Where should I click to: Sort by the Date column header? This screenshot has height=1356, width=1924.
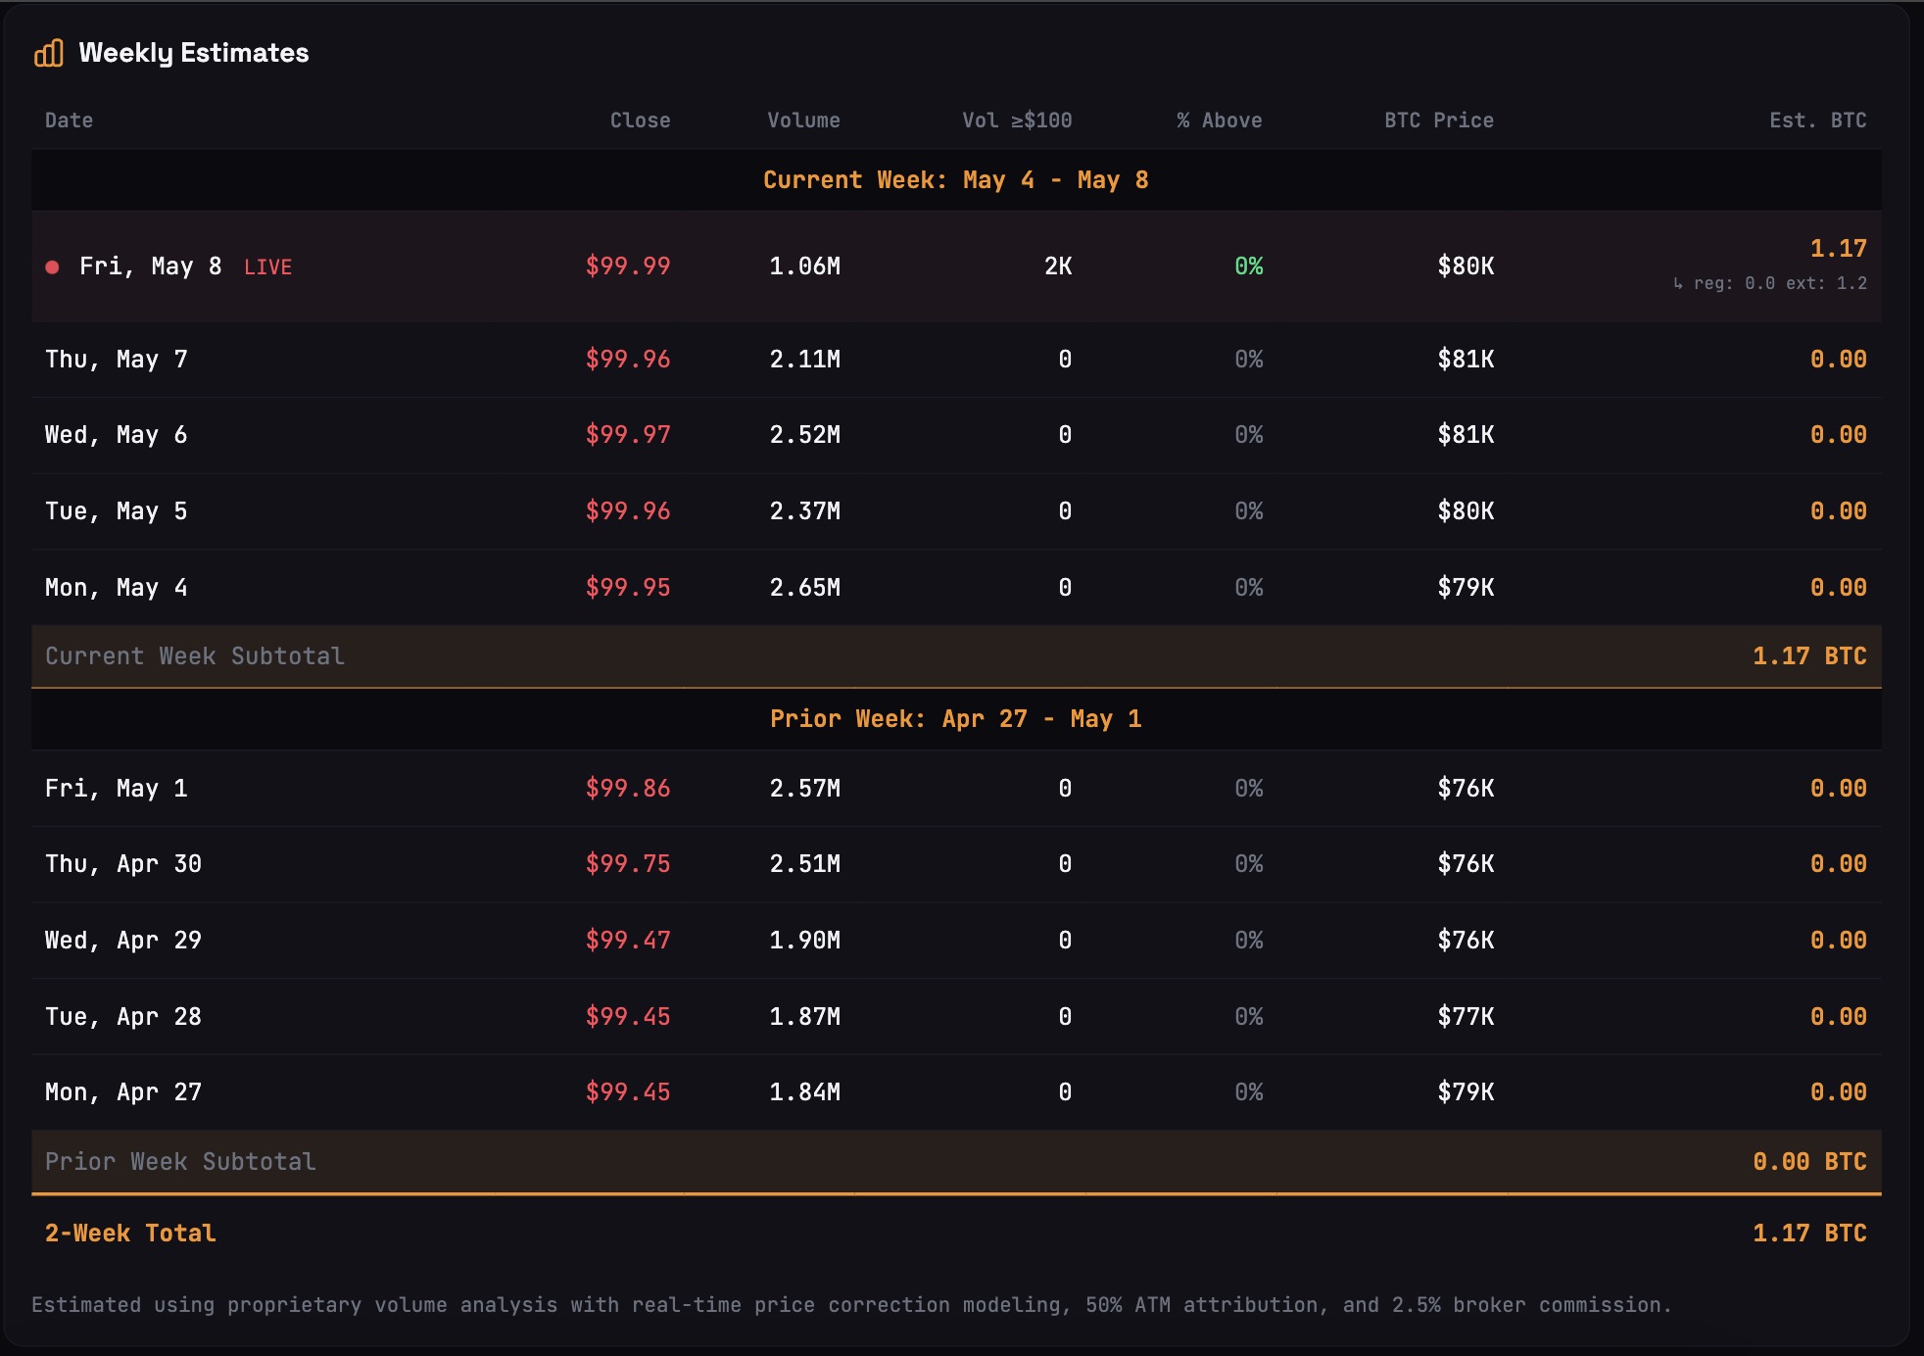(x=69, y=121)
